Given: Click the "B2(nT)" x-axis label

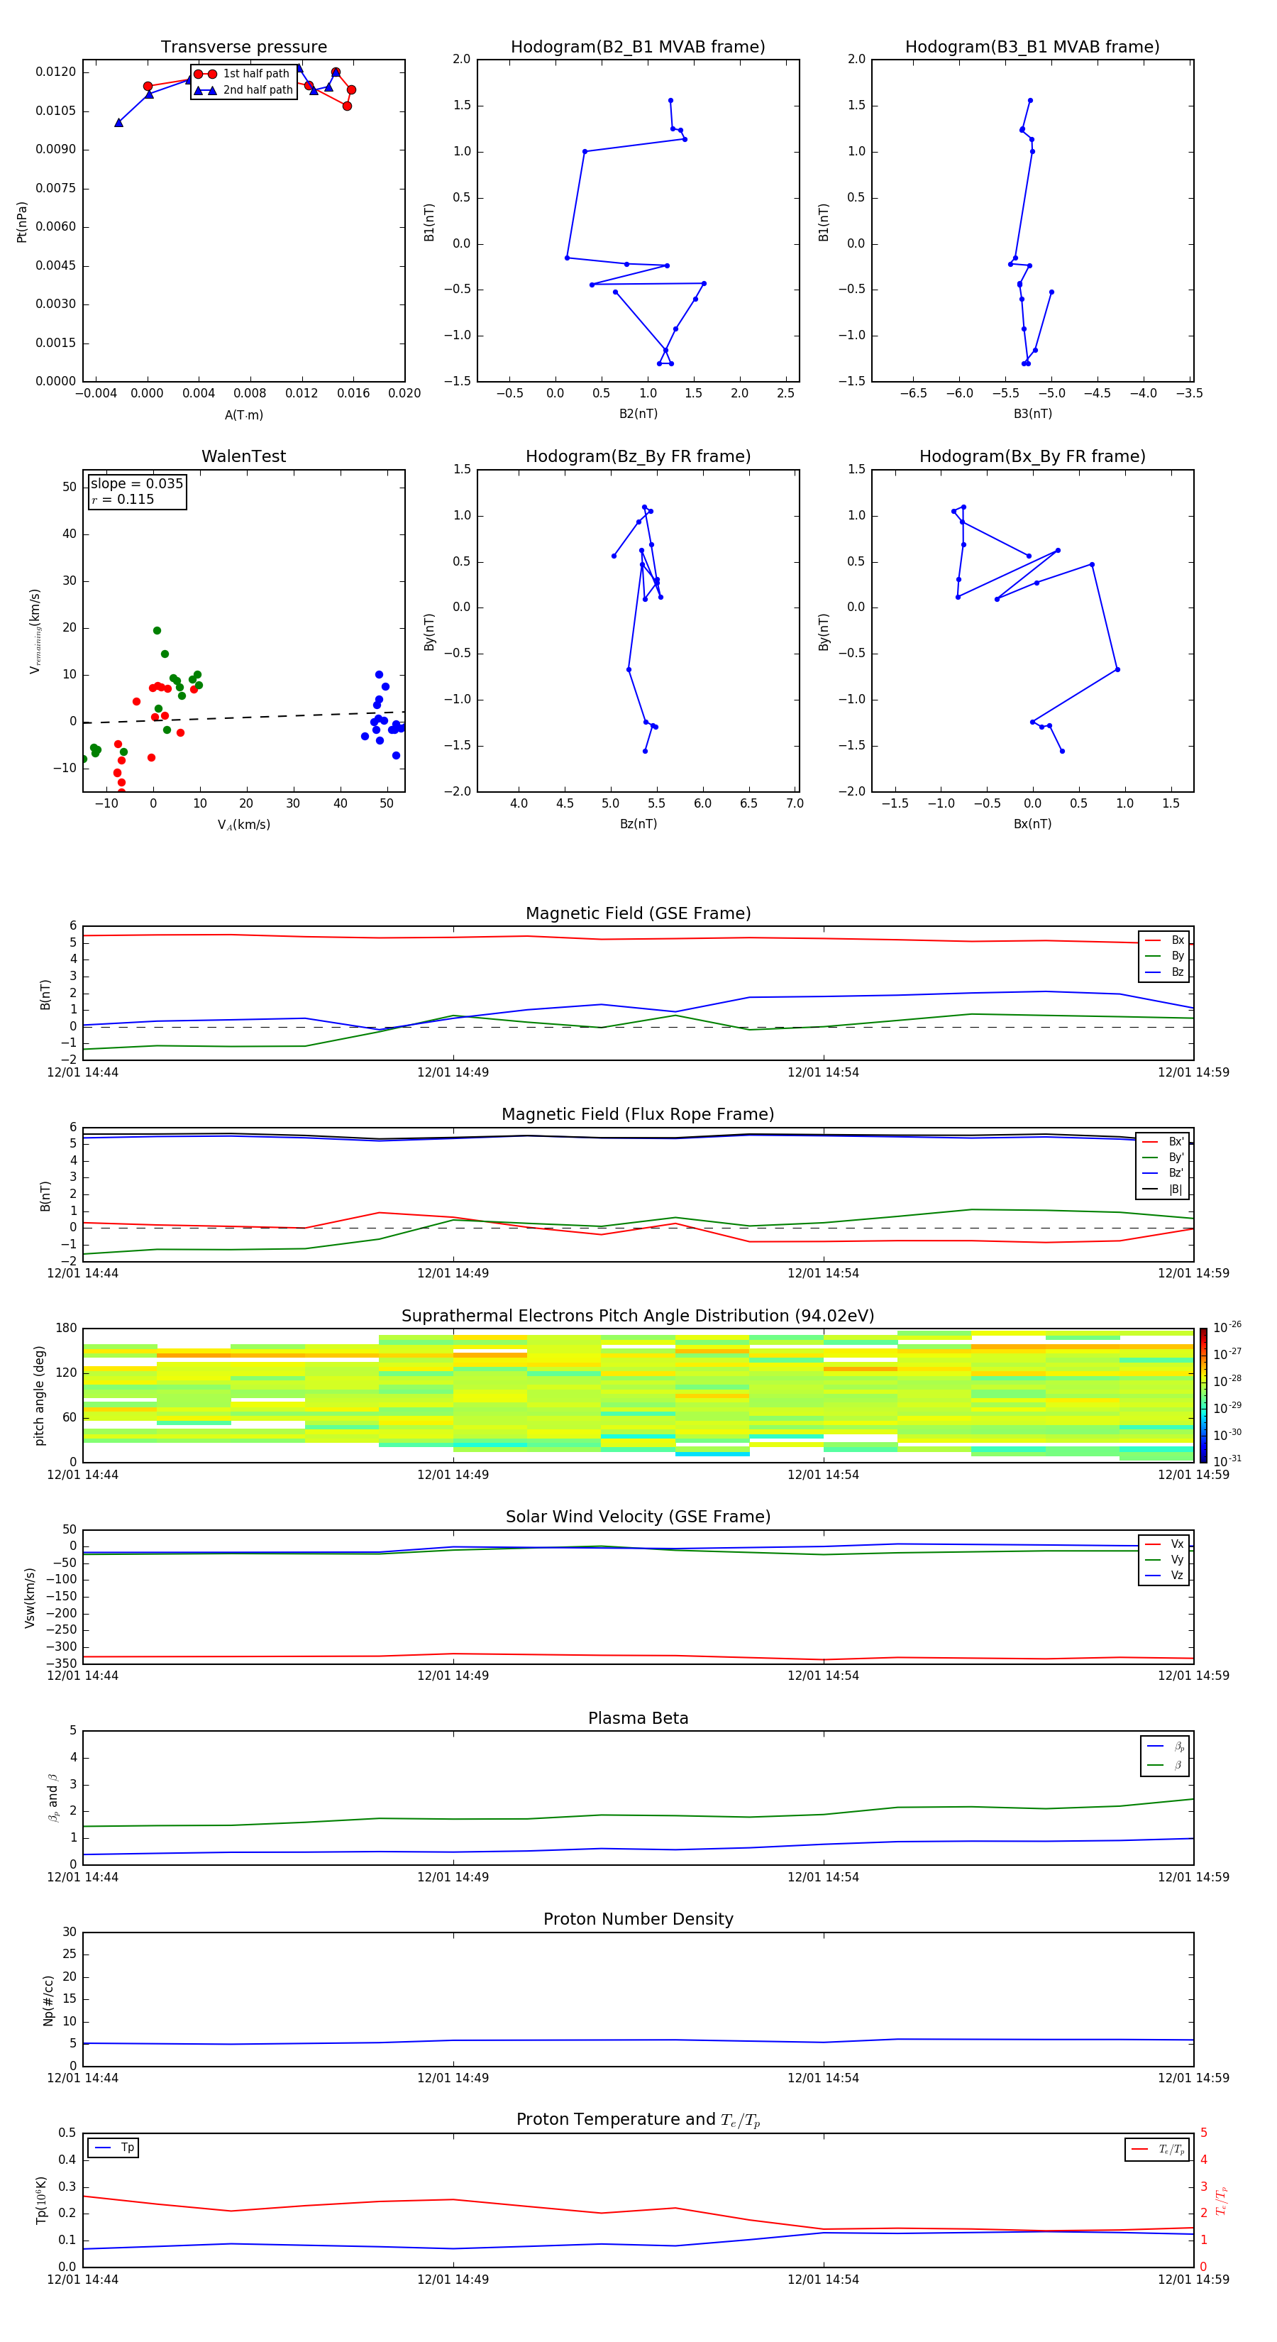Looking at the screenshot, I should [638, 414].
